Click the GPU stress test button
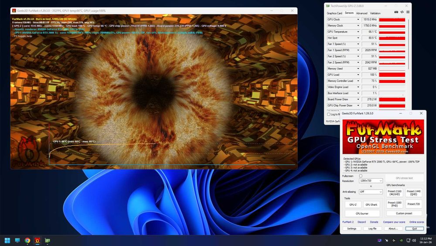The width and height of the screenshot is (436, 246). (x=404, y=178)
